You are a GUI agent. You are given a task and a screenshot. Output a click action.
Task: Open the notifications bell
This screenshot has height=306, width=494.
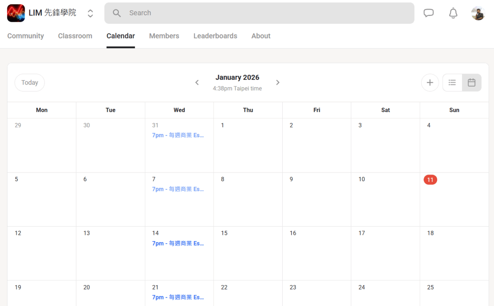click(453, 13)
